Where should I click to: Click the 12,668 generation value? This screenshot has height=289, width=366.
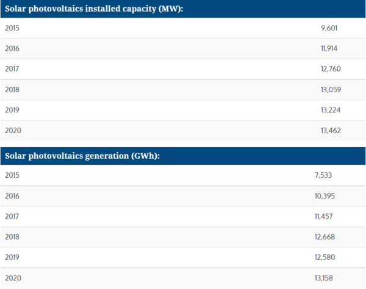click(325, 237)
